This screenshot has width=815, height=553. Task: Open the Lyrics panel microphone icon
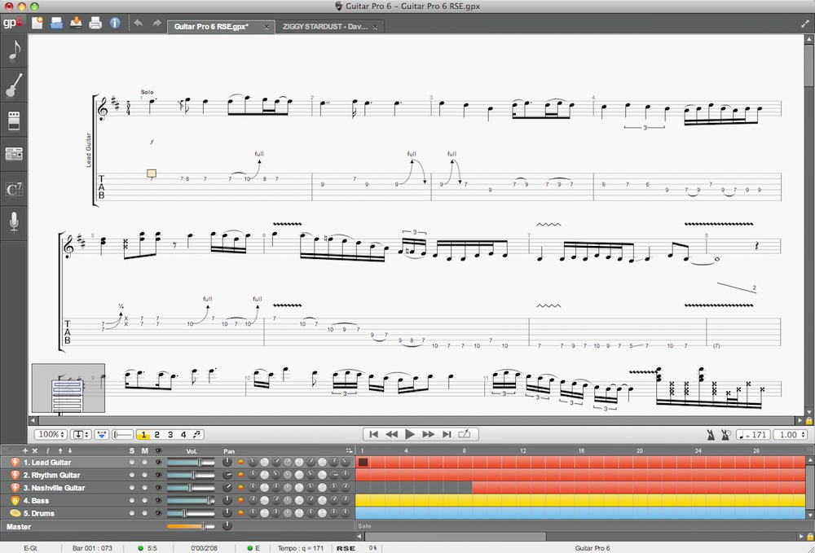point(14,222)
